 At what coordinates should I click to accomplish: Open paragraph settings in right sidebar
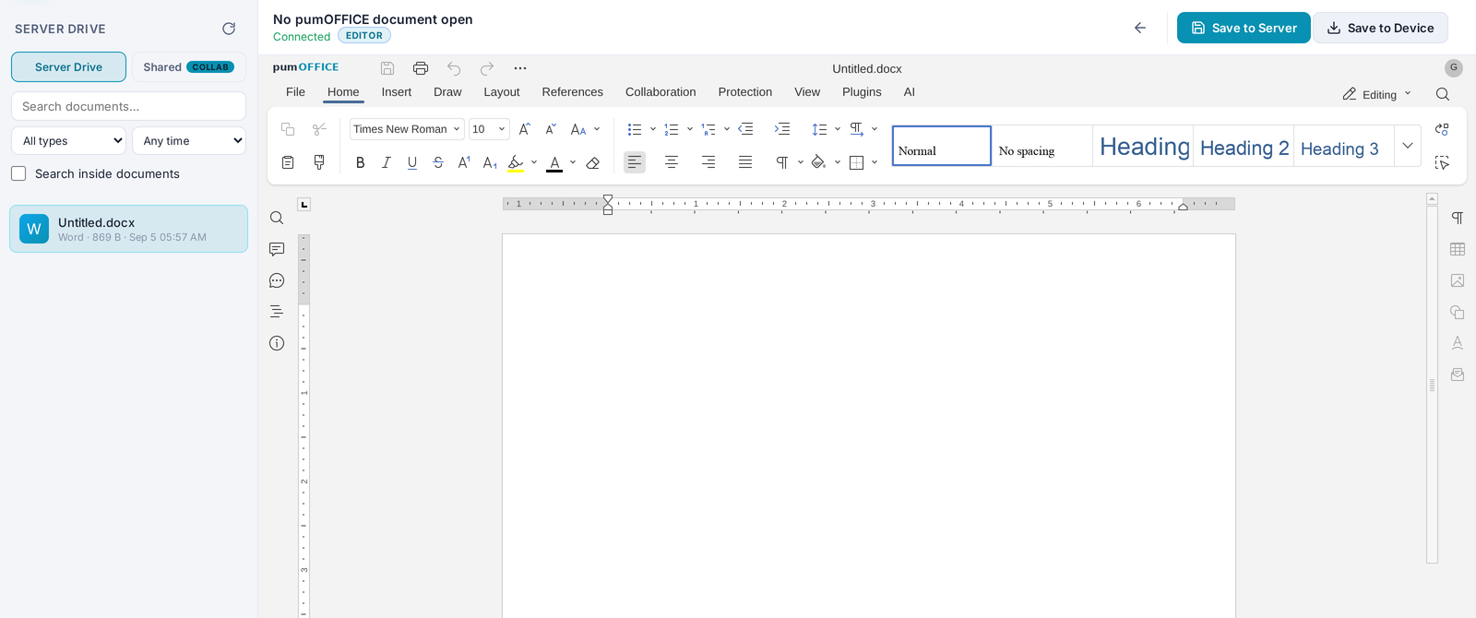click(1458, 218)
